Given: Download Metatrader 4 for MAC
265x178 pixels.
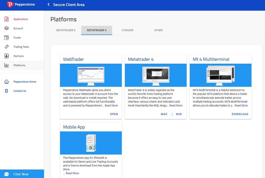Looking at the screenshot, I should pyautogui.click(x=164, y=114).
